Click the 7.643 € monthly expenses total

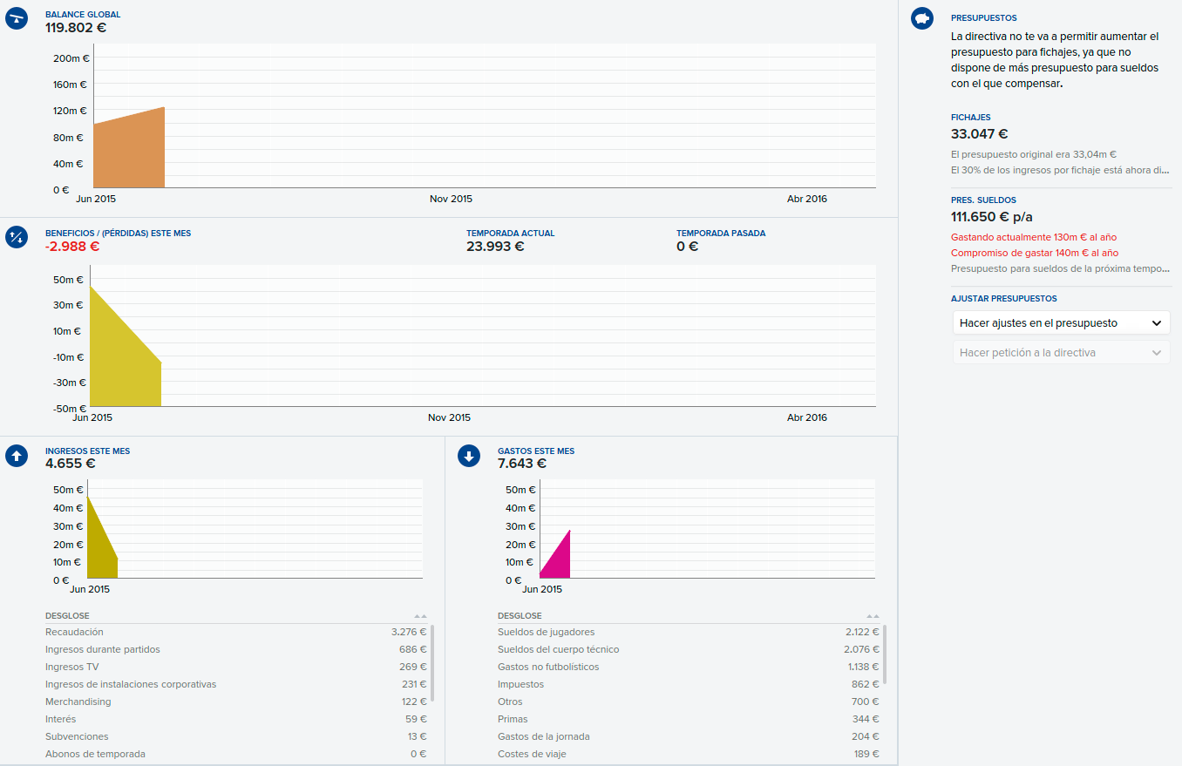[x=523, y=464]
